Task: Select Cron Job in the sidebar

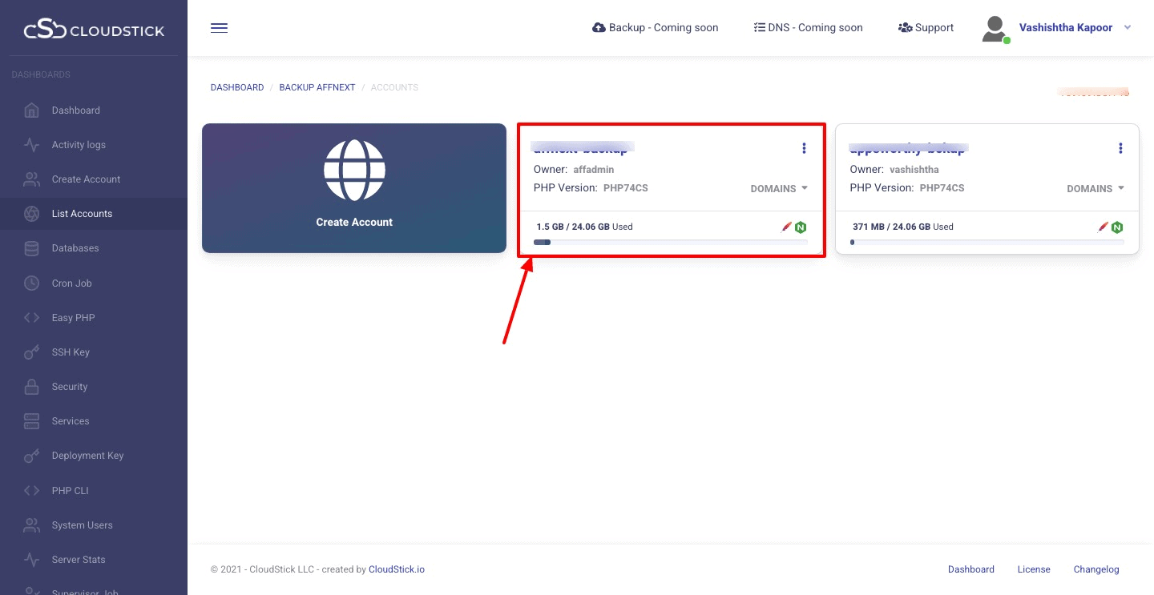Action: (71, 283)
